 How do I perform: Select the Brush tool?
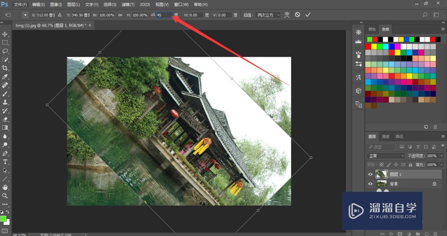pos(5,94)
